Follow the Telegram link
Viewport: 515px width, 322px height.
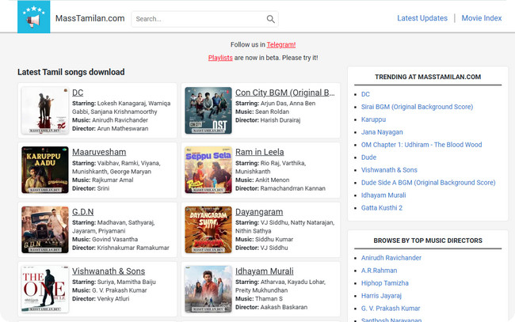tap(281, 44)
